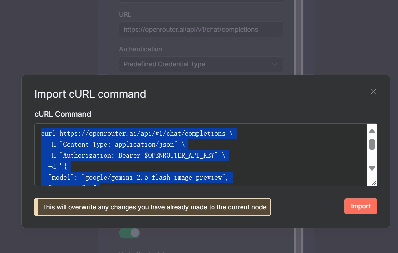Click the scrollbar down arrow in the cURL box
This screenshot has width=398, height=253.
372,168
